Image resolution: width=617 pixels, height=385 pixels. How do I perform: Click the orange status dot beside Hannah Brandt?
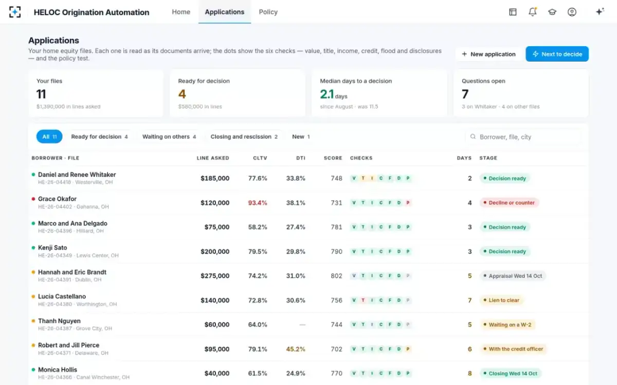pos(33,272)
